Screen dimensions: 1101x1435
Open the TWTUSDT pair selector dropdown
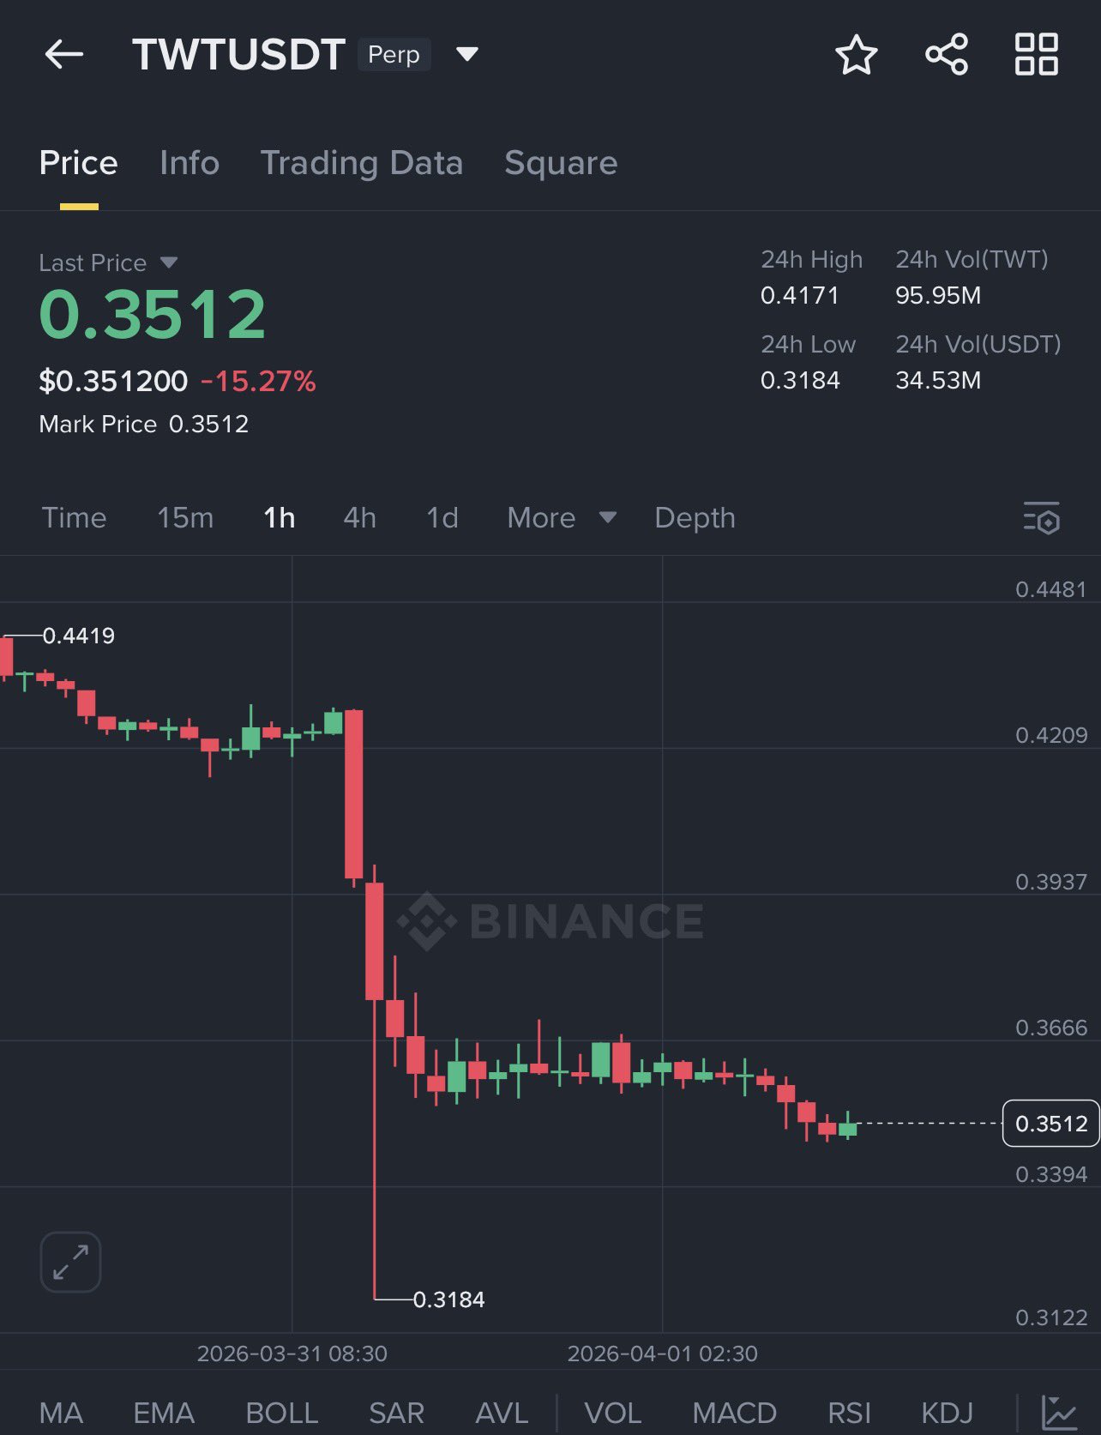click(466, 55)
